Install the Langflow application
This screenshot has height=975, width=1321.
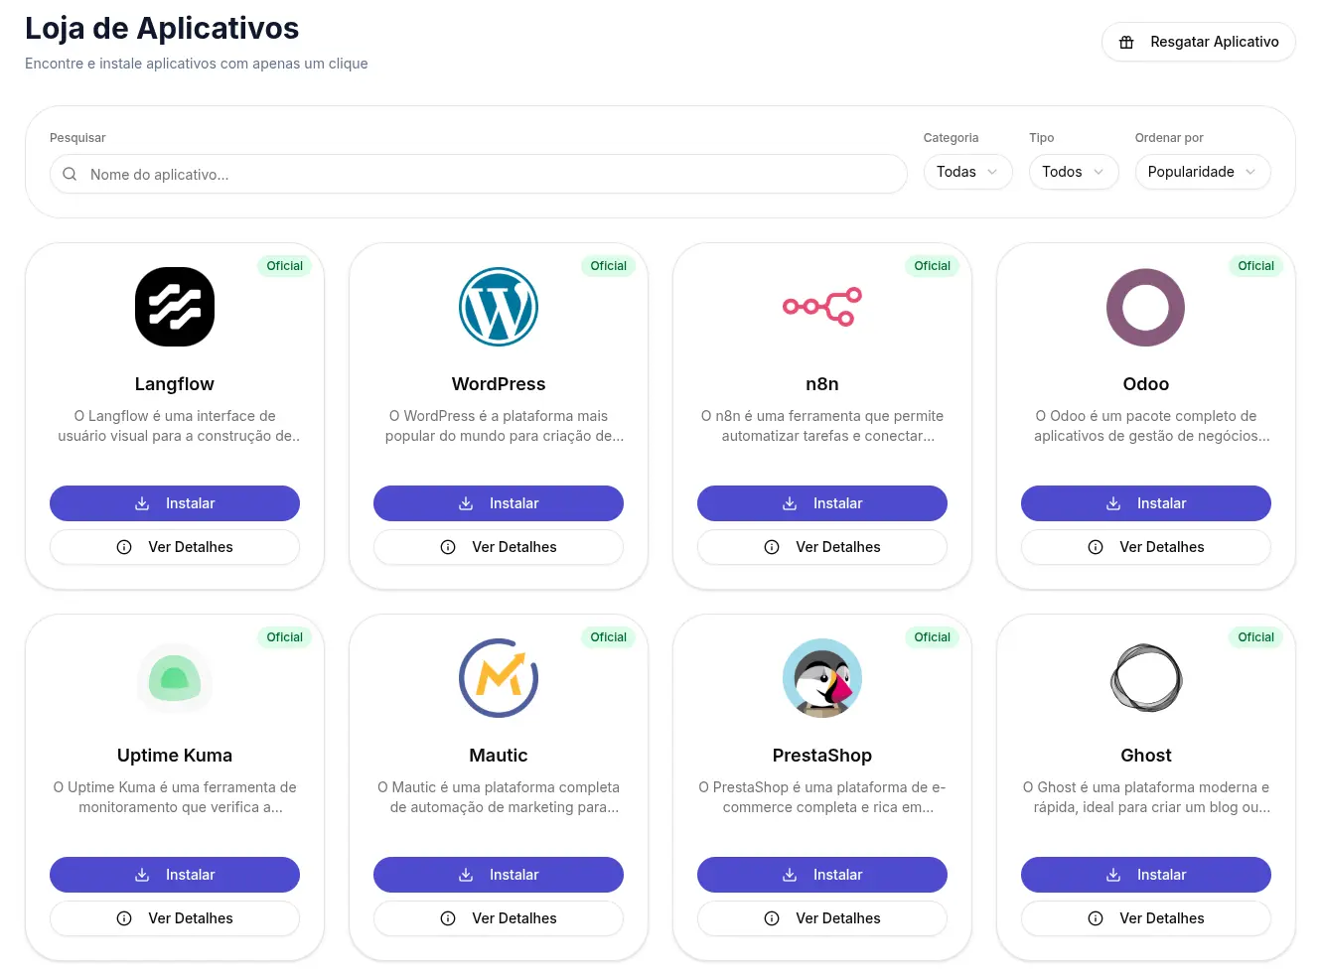click(175, 503)
